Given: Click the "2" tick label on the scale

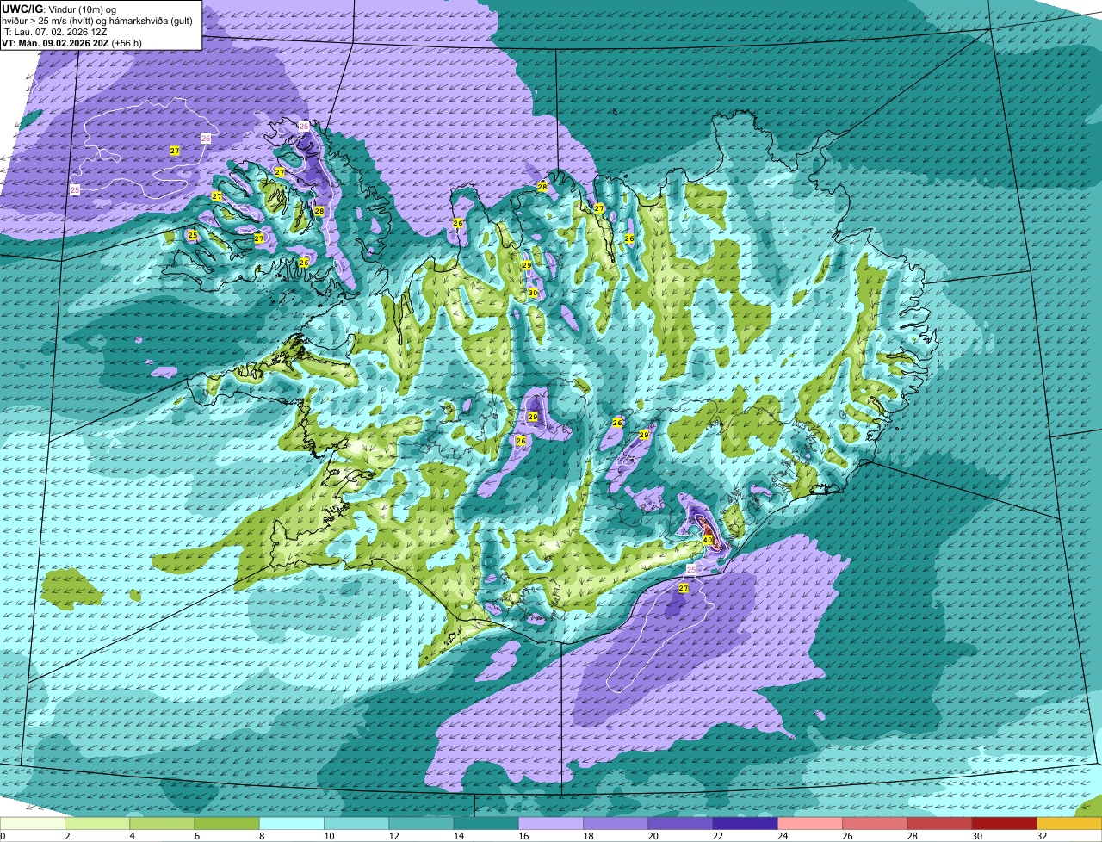Looking at the screenshot, I should click(x=66, y=836).
